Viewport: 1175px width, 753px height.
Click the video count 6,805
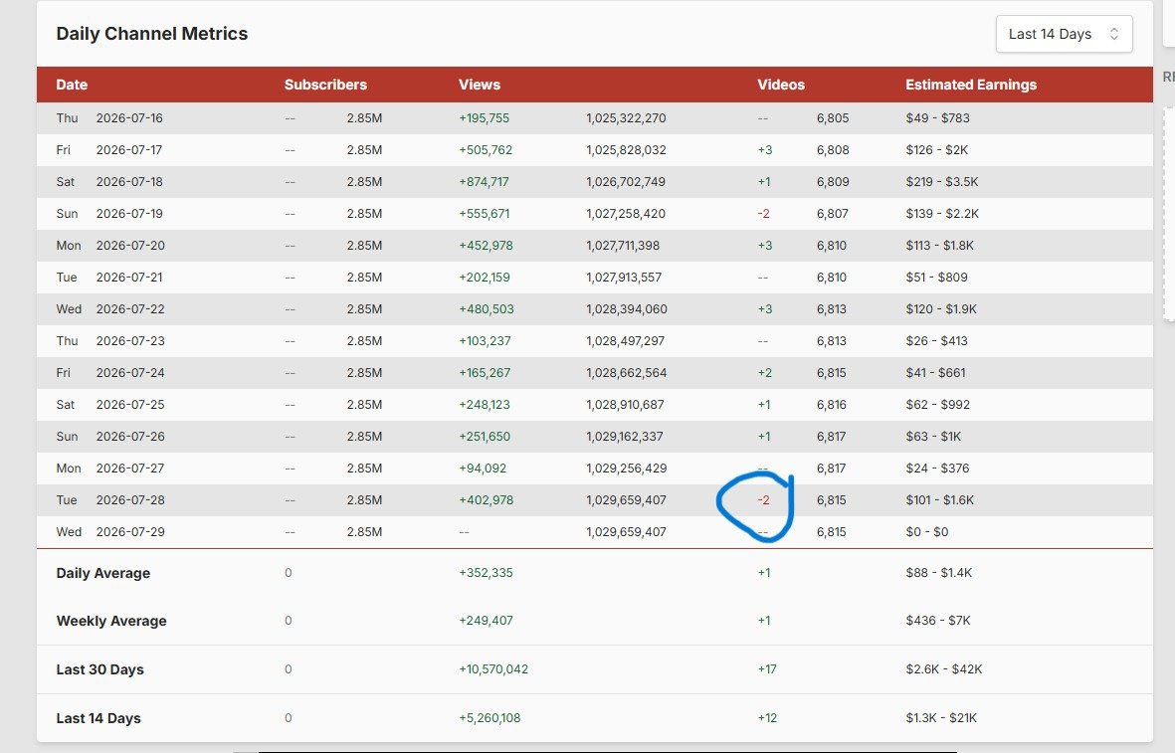click(833, 117)
